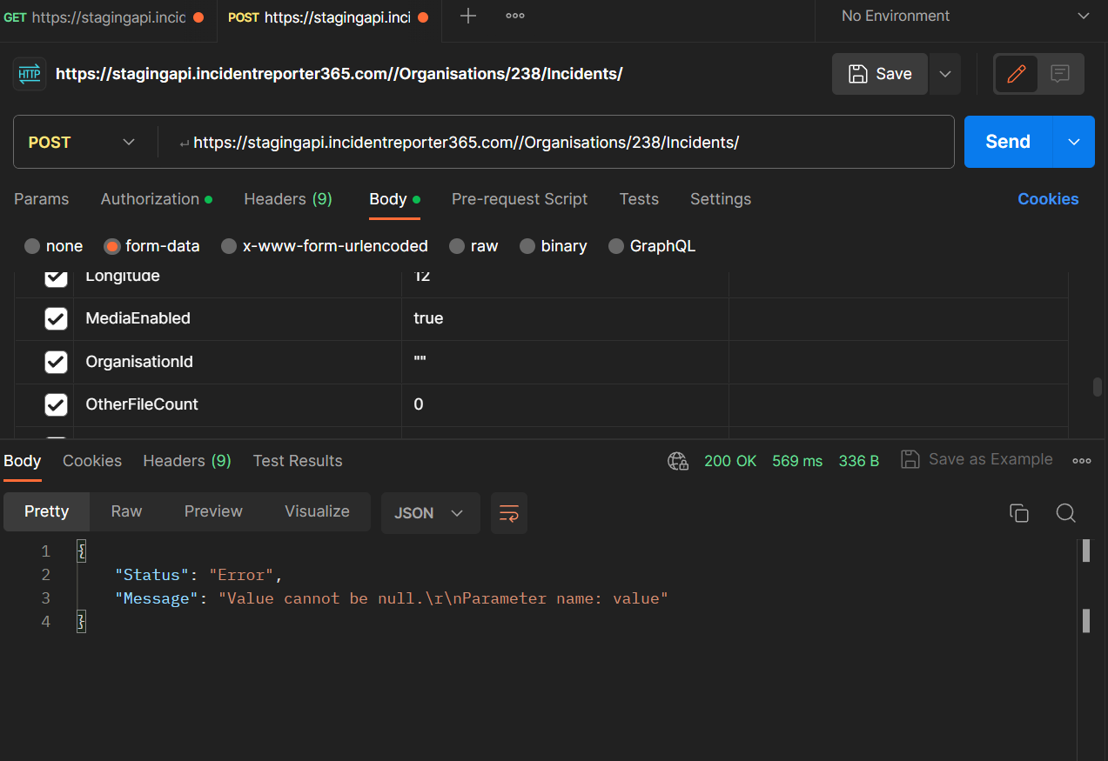Click the new tab plus icon
This screenshot has width=1108, height=761.
click(x=468, y=17)
